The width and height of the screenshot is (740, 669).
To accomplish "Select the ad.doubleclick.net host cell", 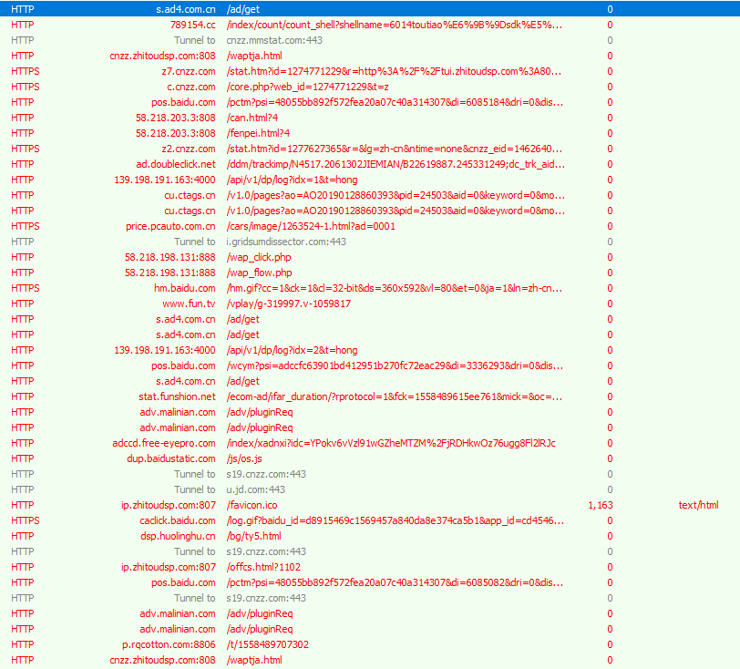I will (x=176, y=164).
